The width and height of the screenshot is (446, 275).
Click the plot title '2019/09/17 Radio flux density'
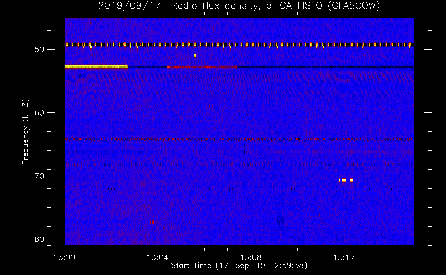coord(179,5)
